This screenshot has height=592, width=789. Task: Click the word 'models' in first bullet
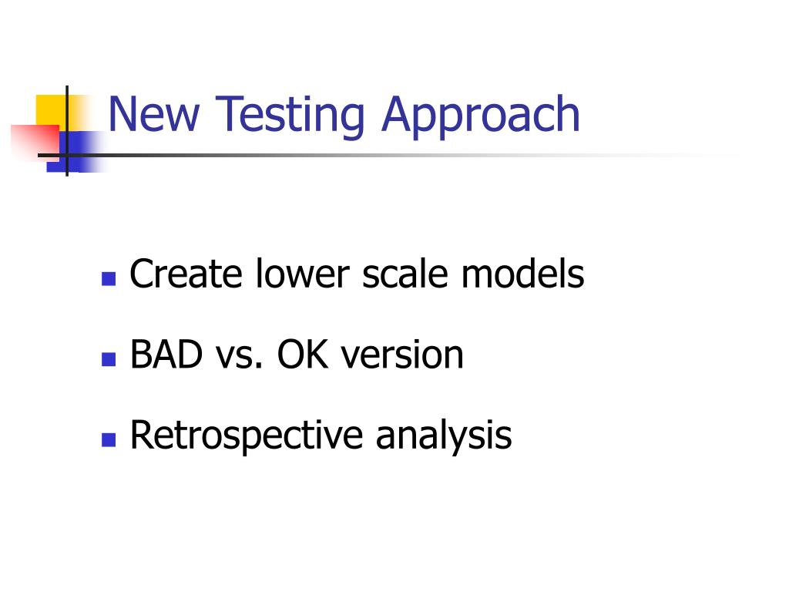pos(523,274)
